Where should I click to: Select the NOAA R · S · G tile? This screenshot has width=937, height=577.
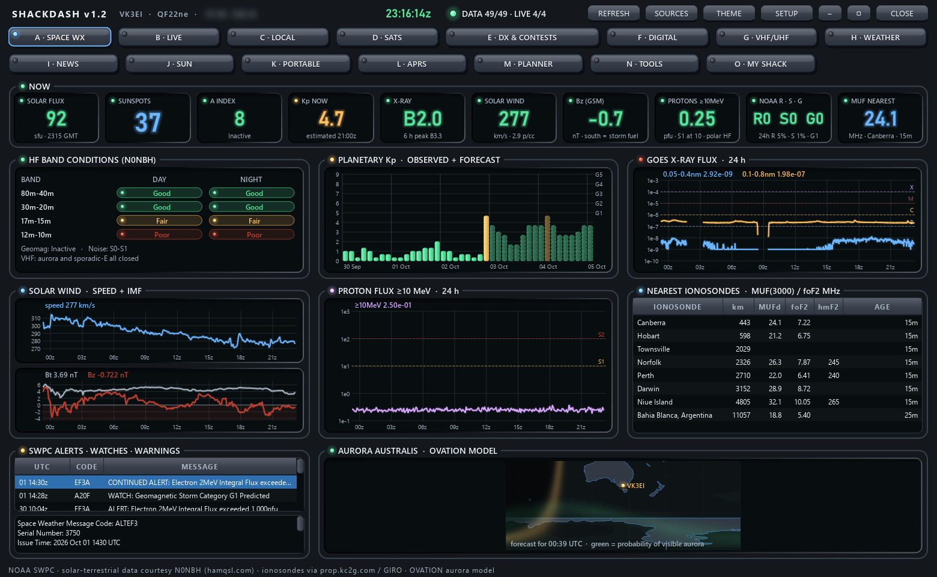pos(789,118)
